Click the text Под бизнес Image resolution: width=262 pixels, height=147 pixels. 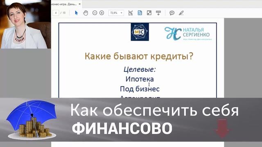pos(140,89)
